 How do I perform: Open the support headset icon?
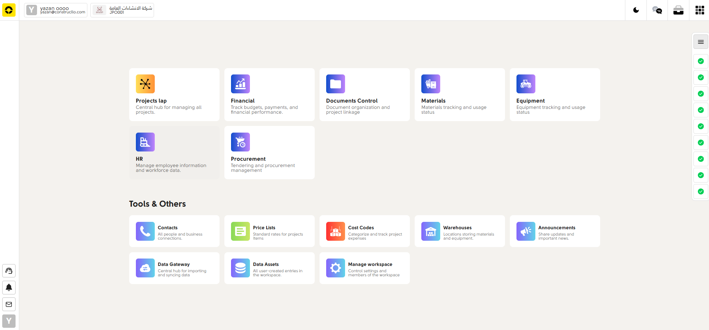click(9, 271)
